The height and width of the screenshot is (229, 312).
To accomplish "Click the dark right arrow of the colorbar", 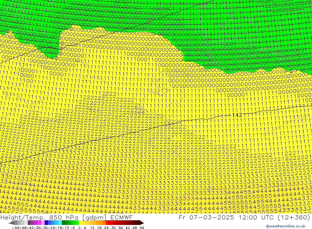I will click(x=142, y=223).
